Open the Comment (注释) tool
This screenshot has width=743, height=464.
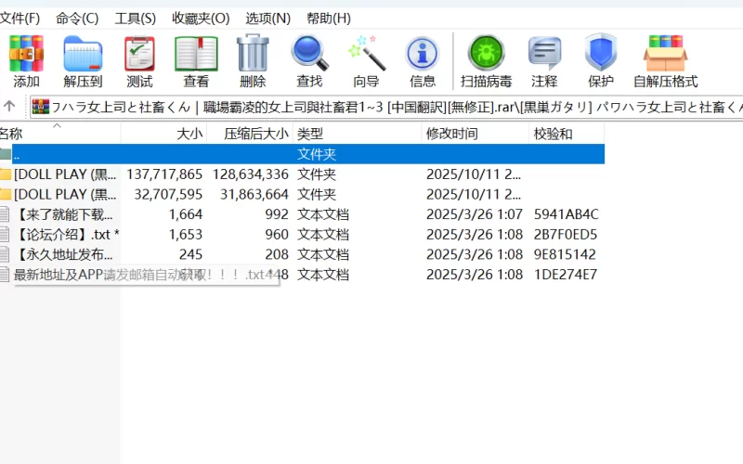pos(544,60)
